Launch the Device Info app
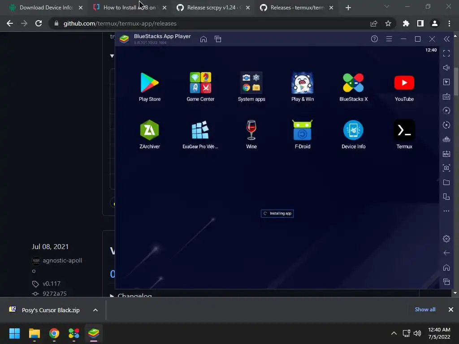This screenshot has width=459, height=344. point(353,134)
